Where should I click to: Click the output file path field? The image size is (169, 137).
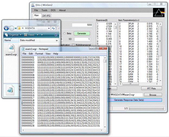coord(125,95)
